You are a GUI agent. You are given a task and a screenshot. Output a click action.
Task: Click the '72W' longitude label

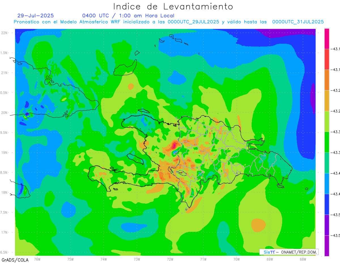170,259
